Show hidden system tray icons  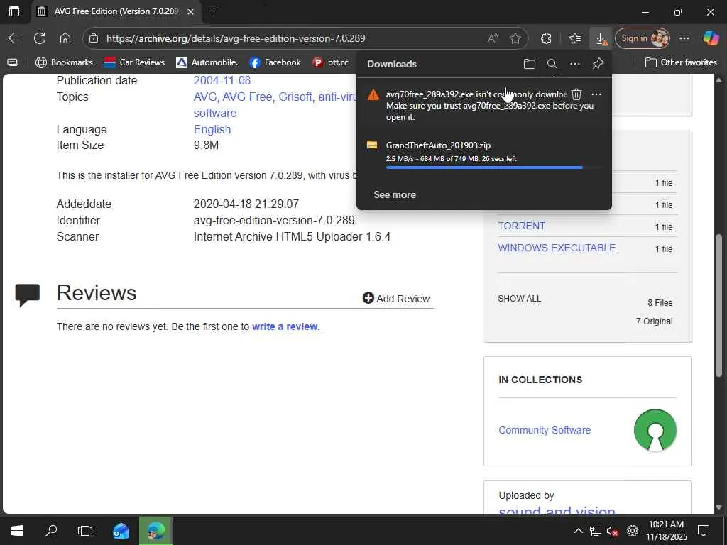click(578, 531)
